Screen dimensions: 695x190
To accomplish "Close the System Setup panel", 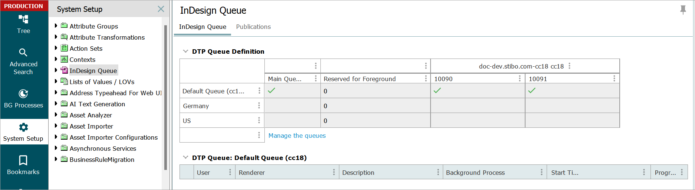I will point(161,9).
